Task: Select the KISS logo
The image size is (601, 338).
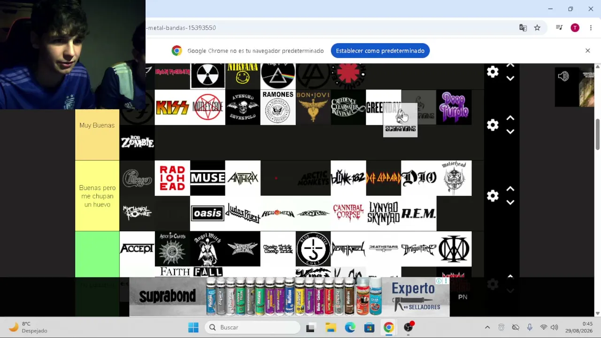Action: 172,108
